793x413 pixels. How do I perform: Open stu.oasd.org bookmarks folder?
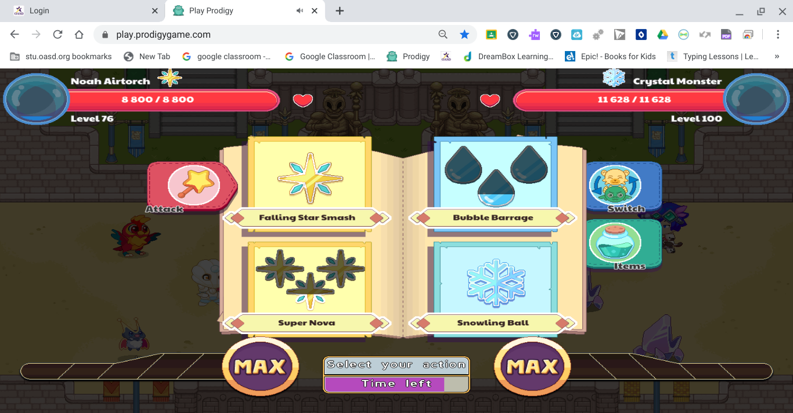pos(61,56)
